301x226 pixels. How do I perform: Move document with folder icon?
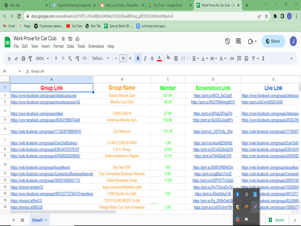(x=70, y=39)
